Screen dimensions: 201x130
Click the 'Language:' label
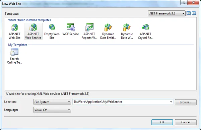tap(11, 110)
